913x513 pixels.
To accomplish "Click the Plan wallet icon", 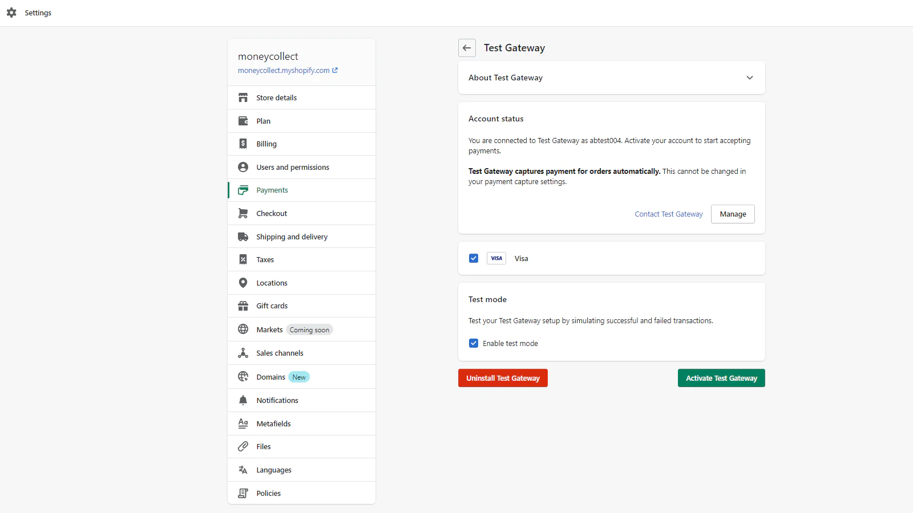I will (243, 121).
